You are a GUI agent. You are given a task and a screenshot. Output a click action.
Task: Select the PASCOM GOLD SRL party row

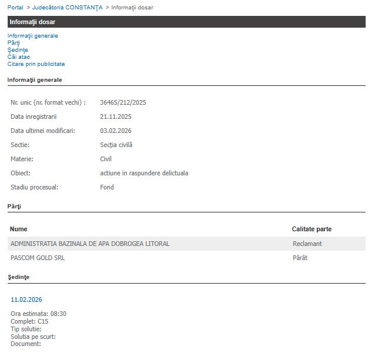38,258
